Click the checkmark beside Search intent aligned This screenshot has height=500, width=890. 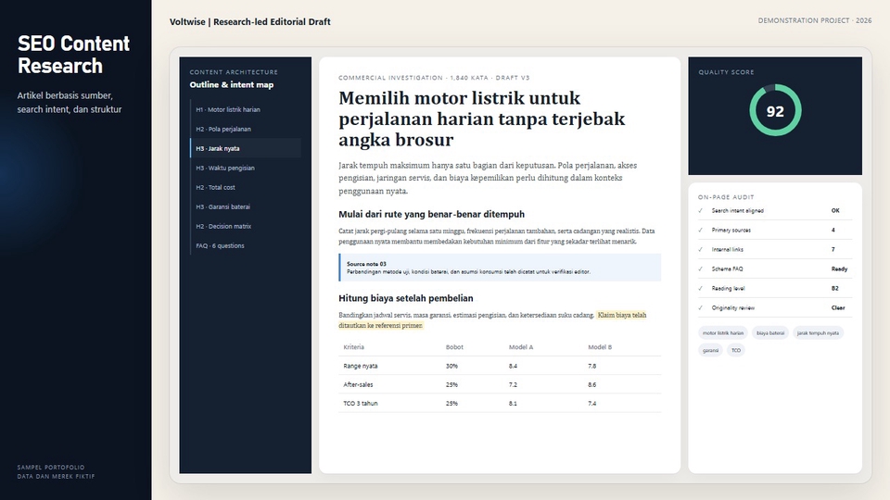click(701, 210)
